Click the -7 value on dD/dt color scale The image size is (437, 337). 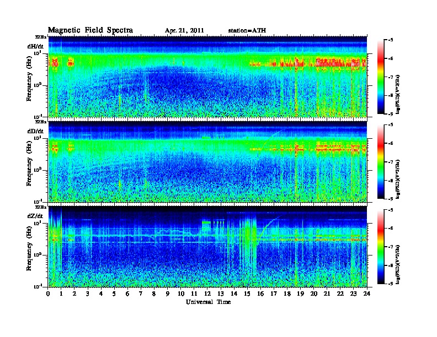pos(391,162)
